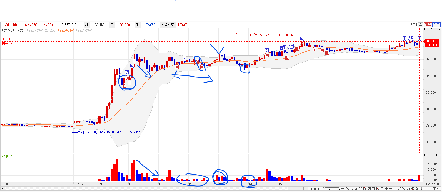
Task: Click the 평균가 average price label
Action: pos(7,43)
